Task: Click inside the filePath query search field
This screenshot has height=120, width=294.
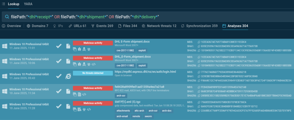Action: pyautogui.click(x=144, y=16)
